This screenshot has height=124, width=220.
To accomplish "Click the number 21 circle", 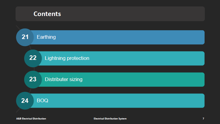I will pos(25,37).
